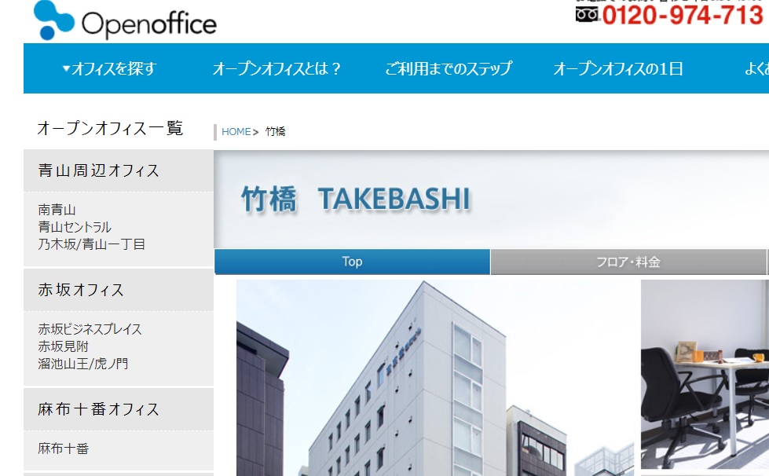Expand the オフィスを探す dropdown menu

coord(109,69)
